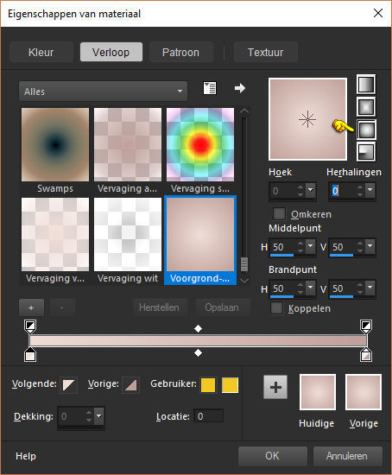Click the Volgende foreground color icon
This screenshot has width=392, height=475.
tap(69, 385)
